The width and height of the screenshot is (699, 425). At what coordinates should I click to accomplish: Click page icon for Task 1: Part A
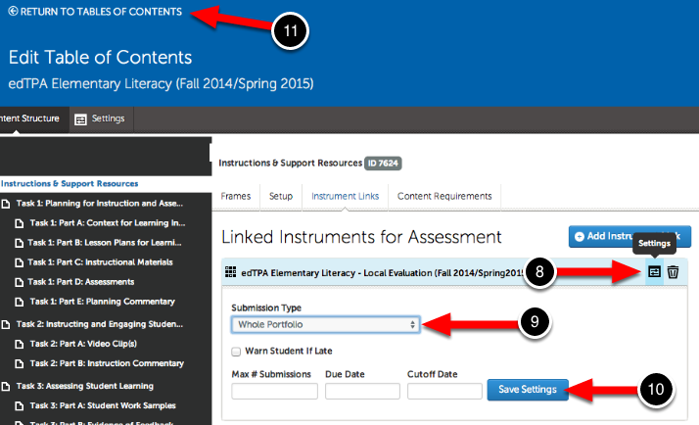(20, 223)
